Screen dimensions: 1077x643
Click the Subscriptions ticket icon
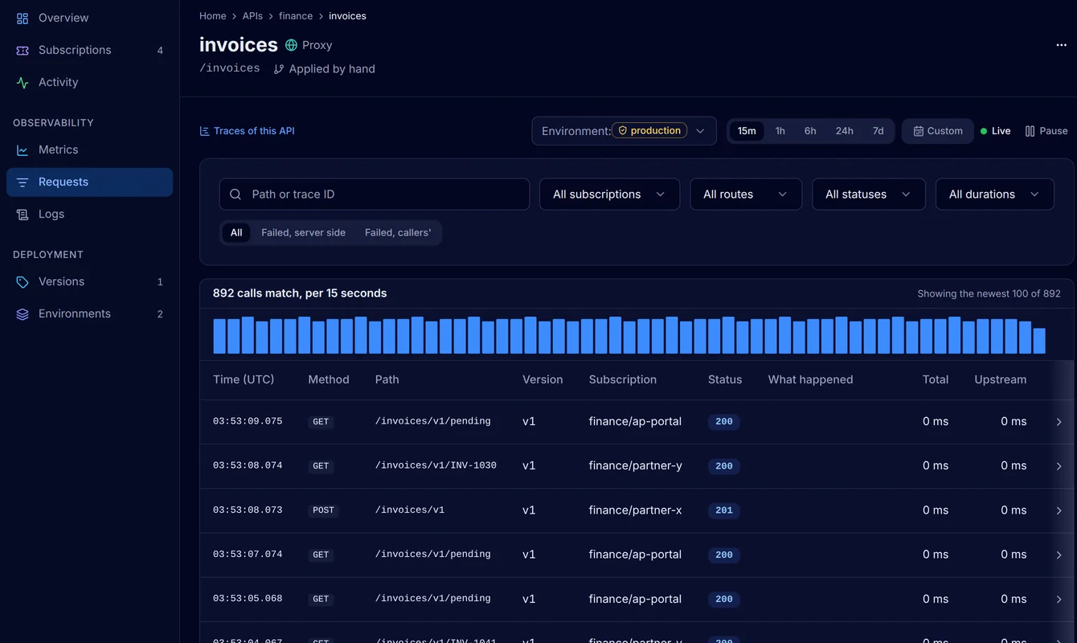click(x=23, y=50)
